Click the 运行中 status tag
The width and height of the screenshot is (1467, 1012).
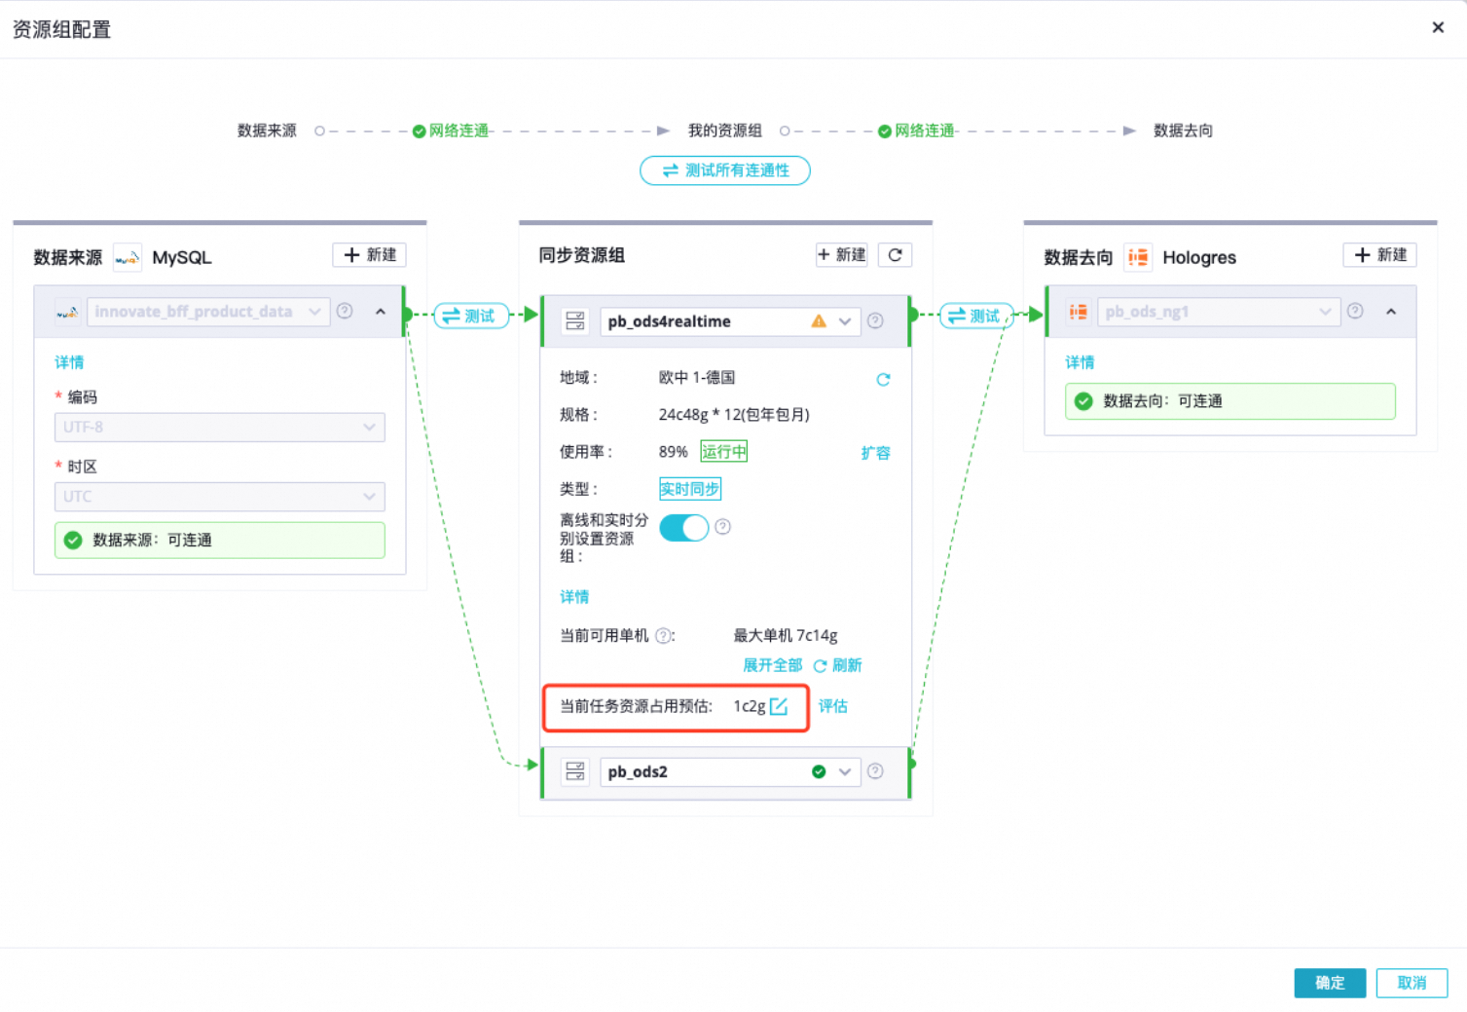point(724,452)
